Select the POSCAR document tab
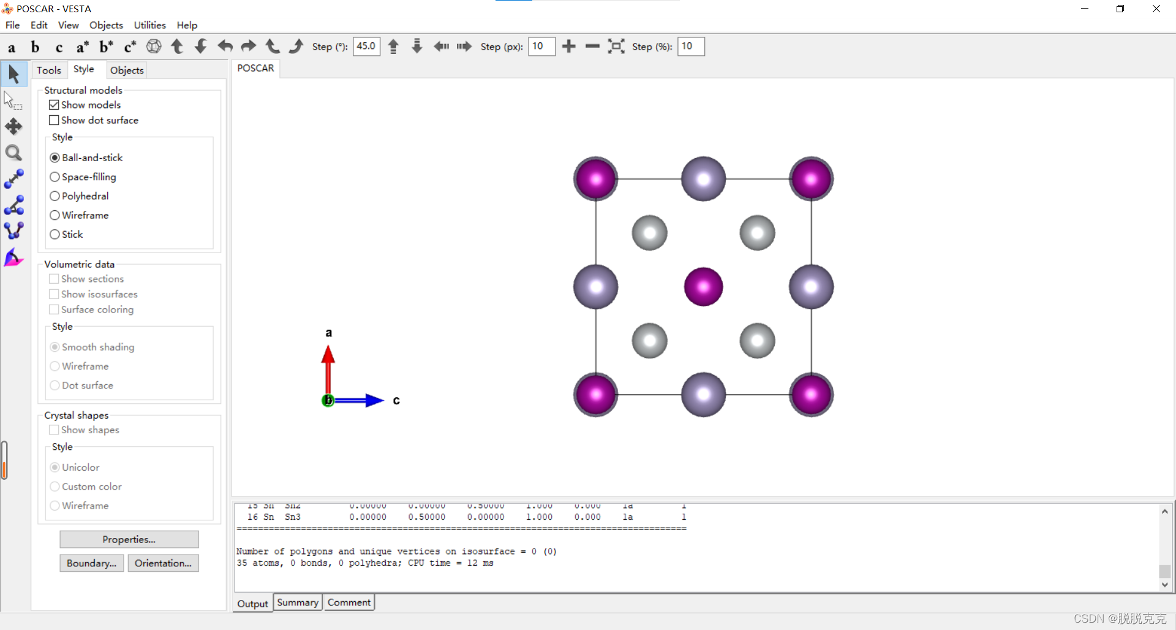Image resolution: width=1176 pixels, height=630 pixels. 255,68
